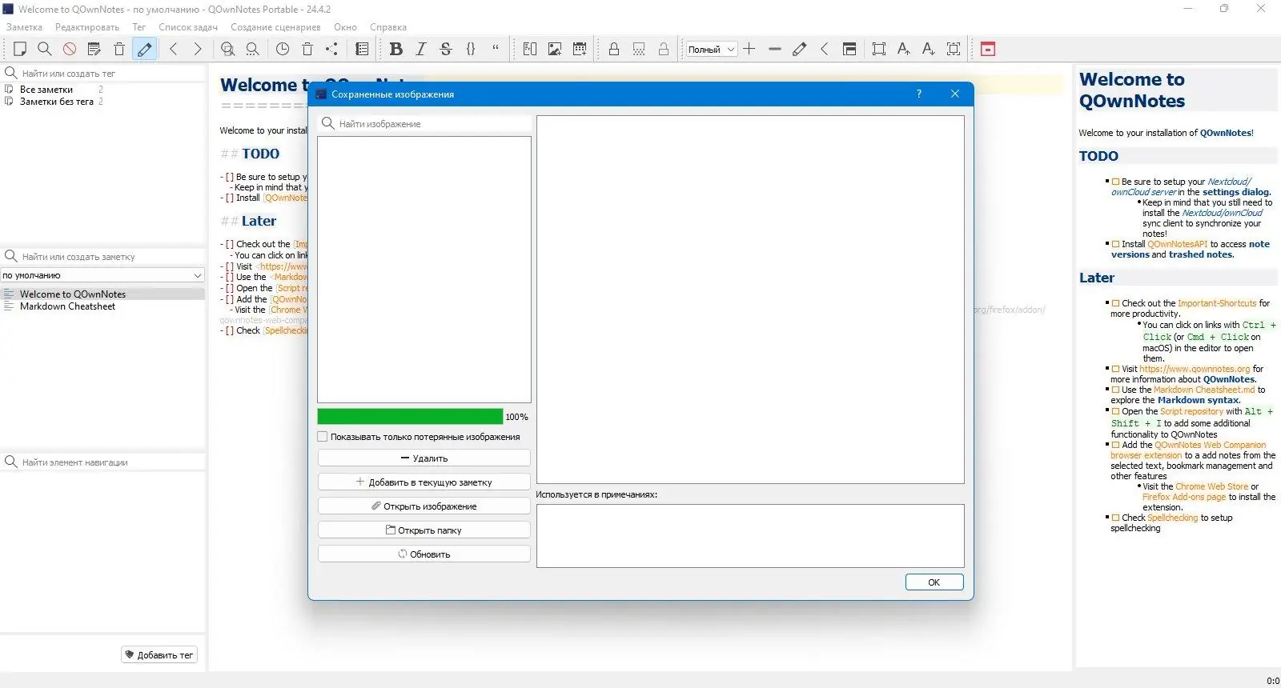Image resolution: width=1281 pixels, height=688 pixels.
Task: Insert a code block with braces icon
Action: (471, 49)
